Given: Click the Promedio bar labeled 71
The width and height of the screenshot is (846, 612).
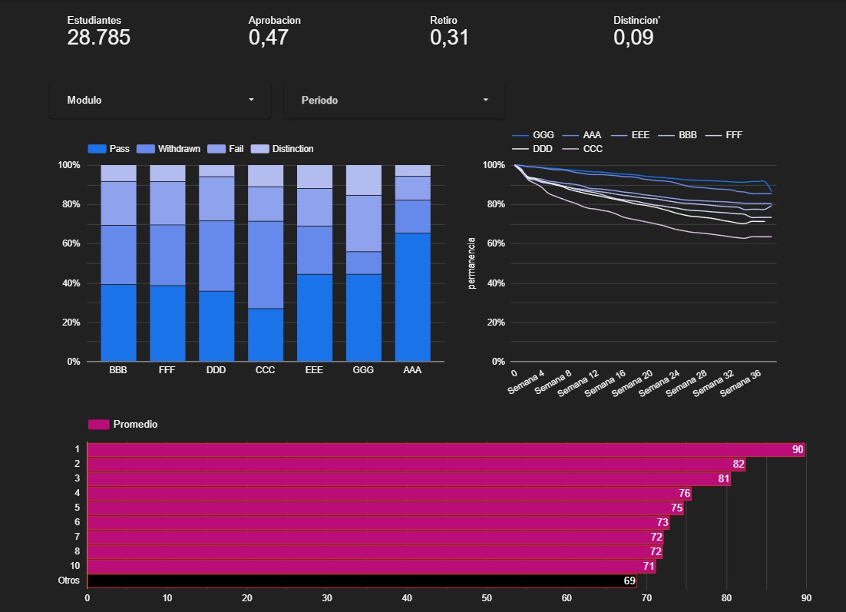Looking at the screenshot, I should [x=372, y=566].
